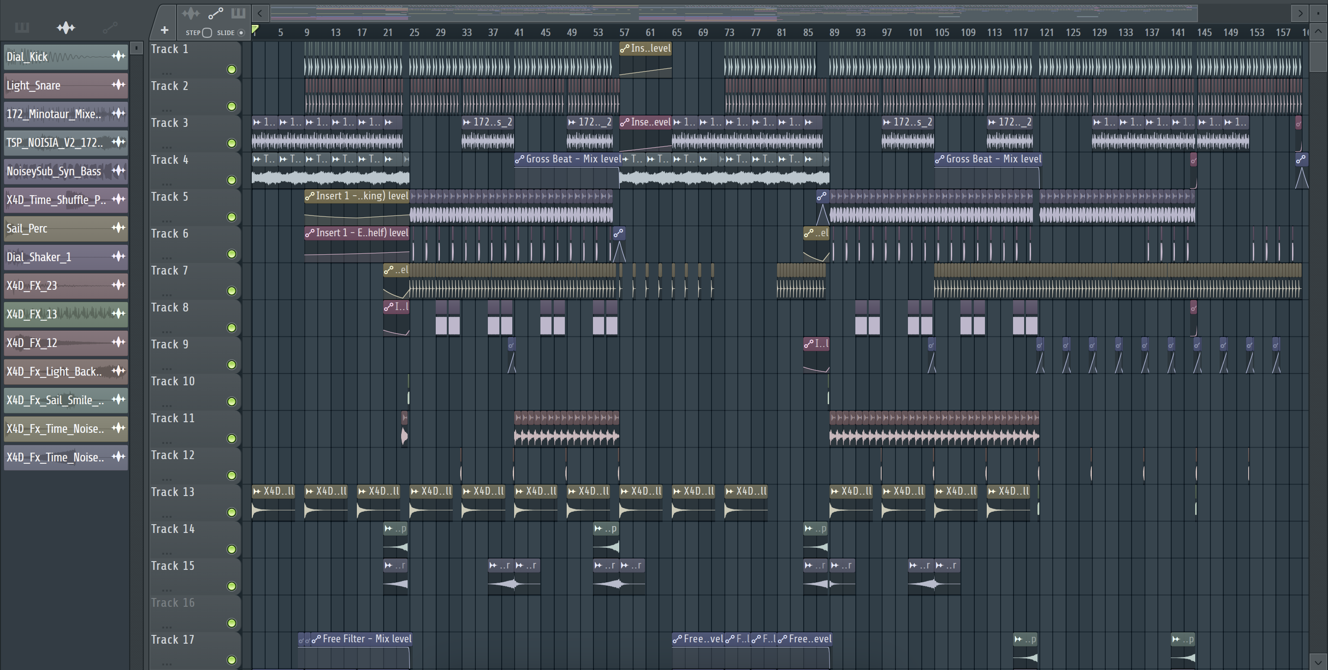The height and width of the screenshot is (670, 1328).
Task: Select the X4D_FX_23 clip in picker
Action: (x=65, y=286)
